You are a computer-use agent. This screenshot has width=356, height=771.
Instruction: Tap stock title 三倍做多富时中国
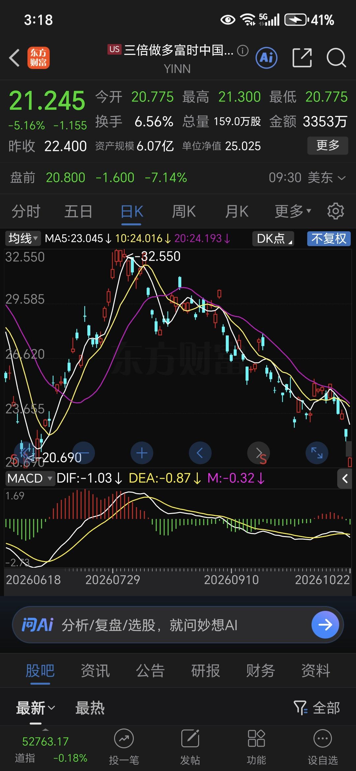178,50
